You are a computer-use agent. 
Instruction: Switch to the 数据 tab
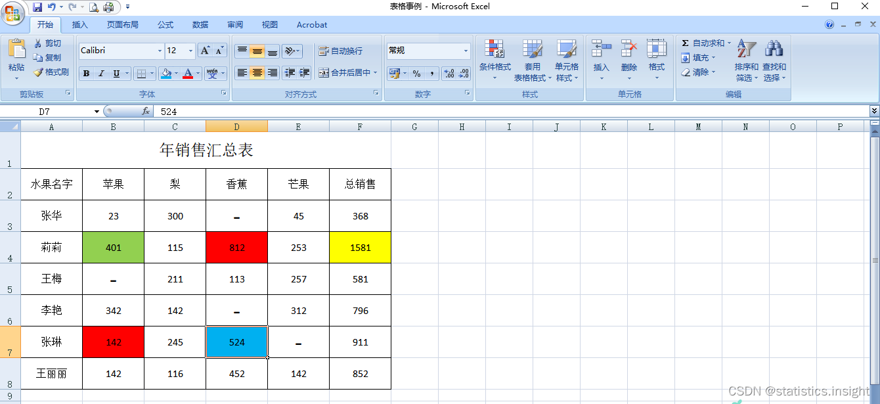pos(200,25)
